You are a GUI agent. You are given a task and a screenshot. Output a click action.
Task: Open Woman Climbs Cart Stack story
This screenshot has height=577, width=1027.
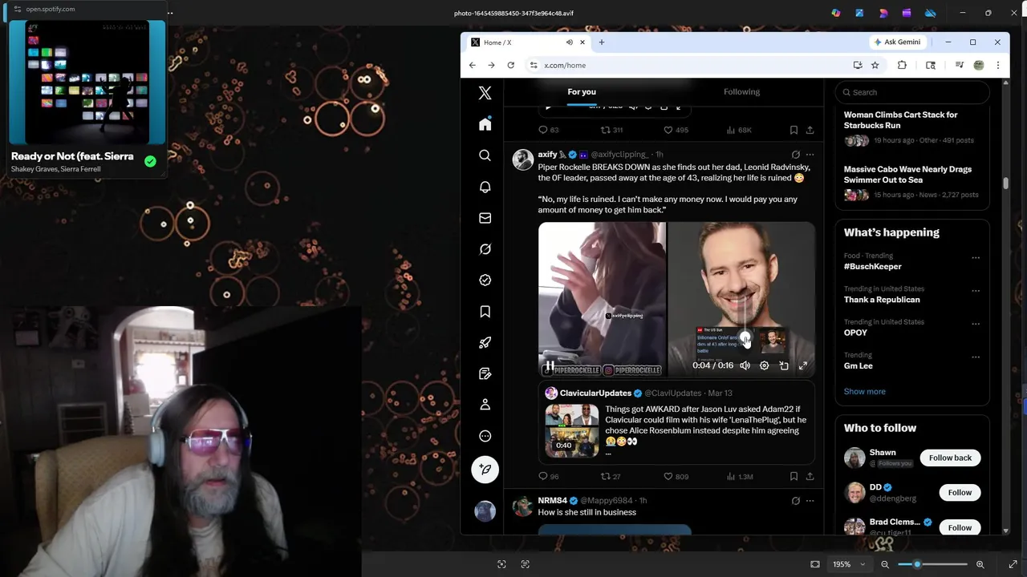[x=912, y=127]
